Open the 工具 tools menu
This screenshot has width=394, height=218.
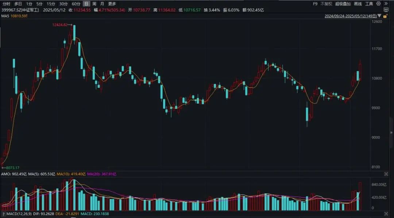click(x=369, y=4)
